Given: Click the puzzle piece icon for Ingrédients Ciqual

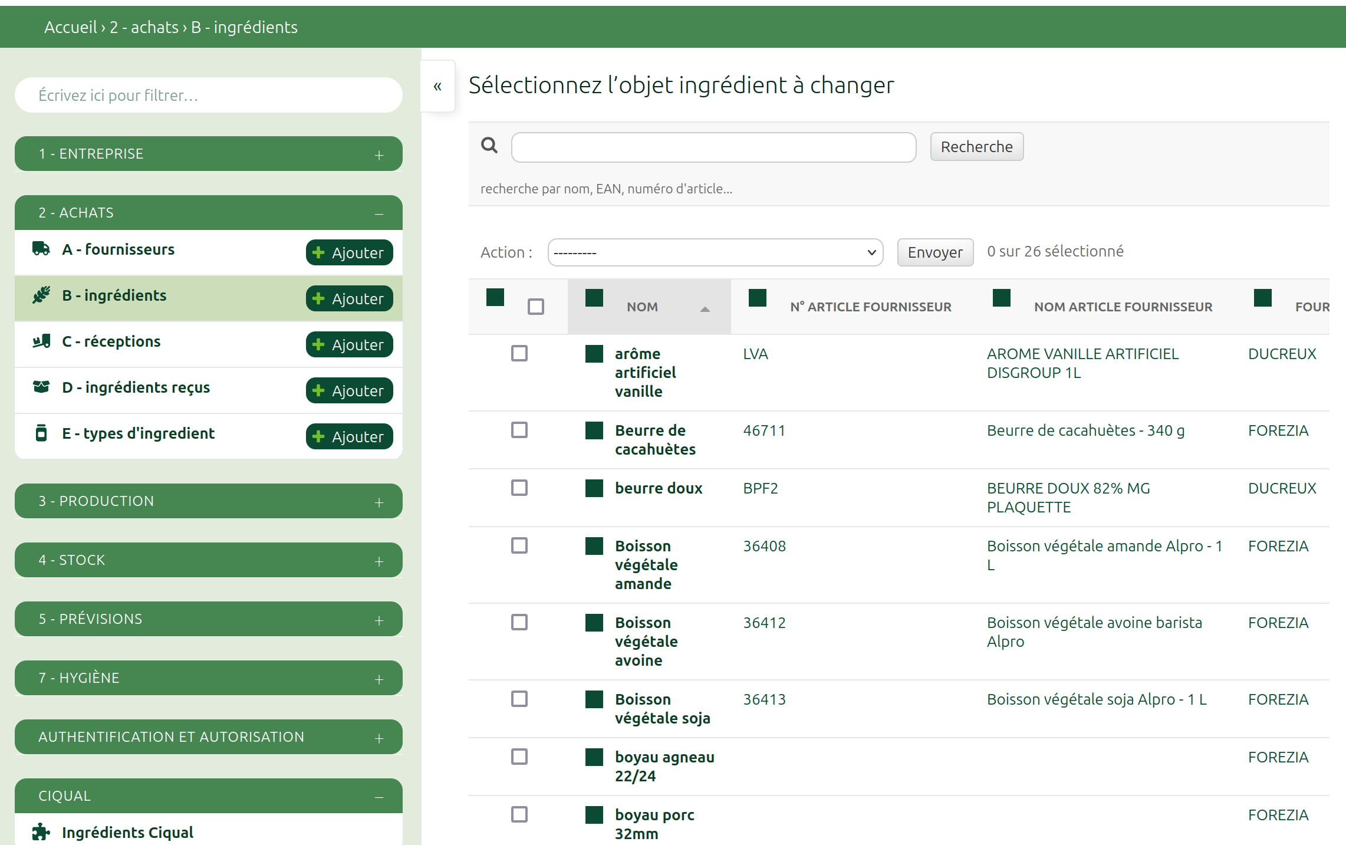Looking at the screenshot, I should (x=41, y=832).
